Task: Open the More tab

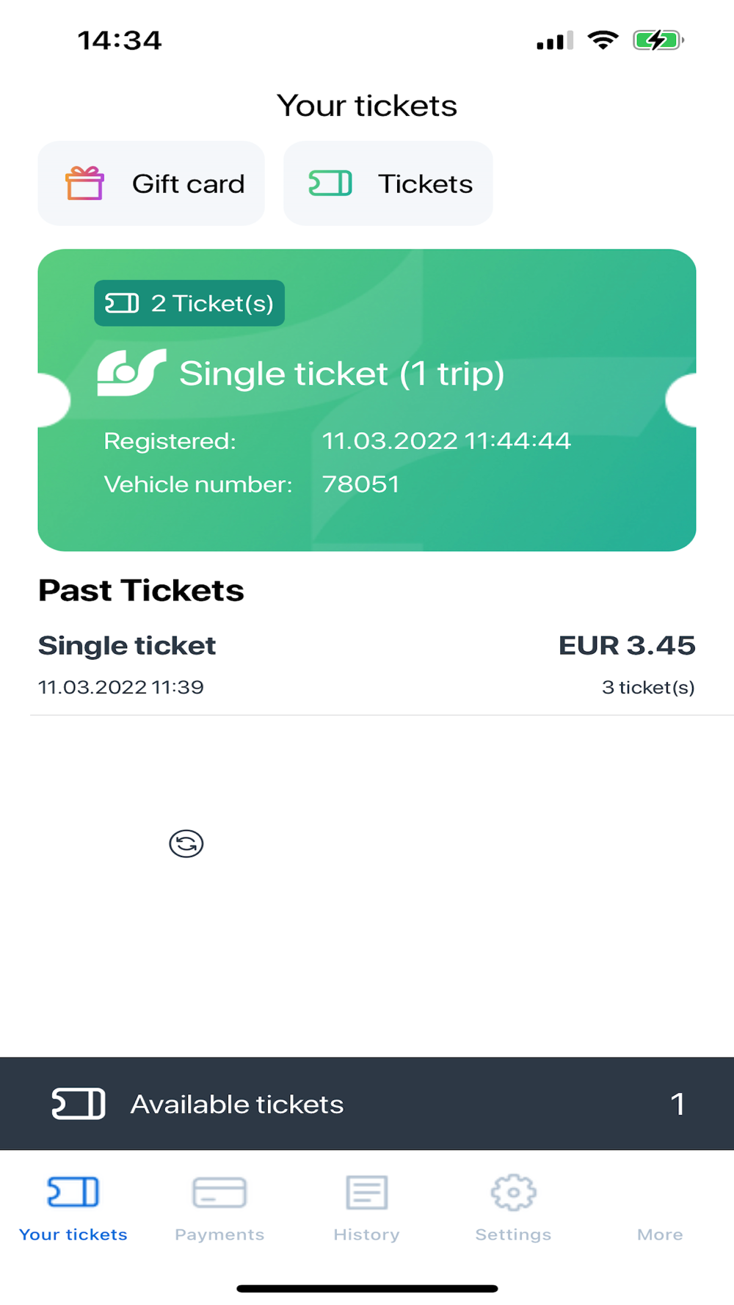Action: 660,1235
